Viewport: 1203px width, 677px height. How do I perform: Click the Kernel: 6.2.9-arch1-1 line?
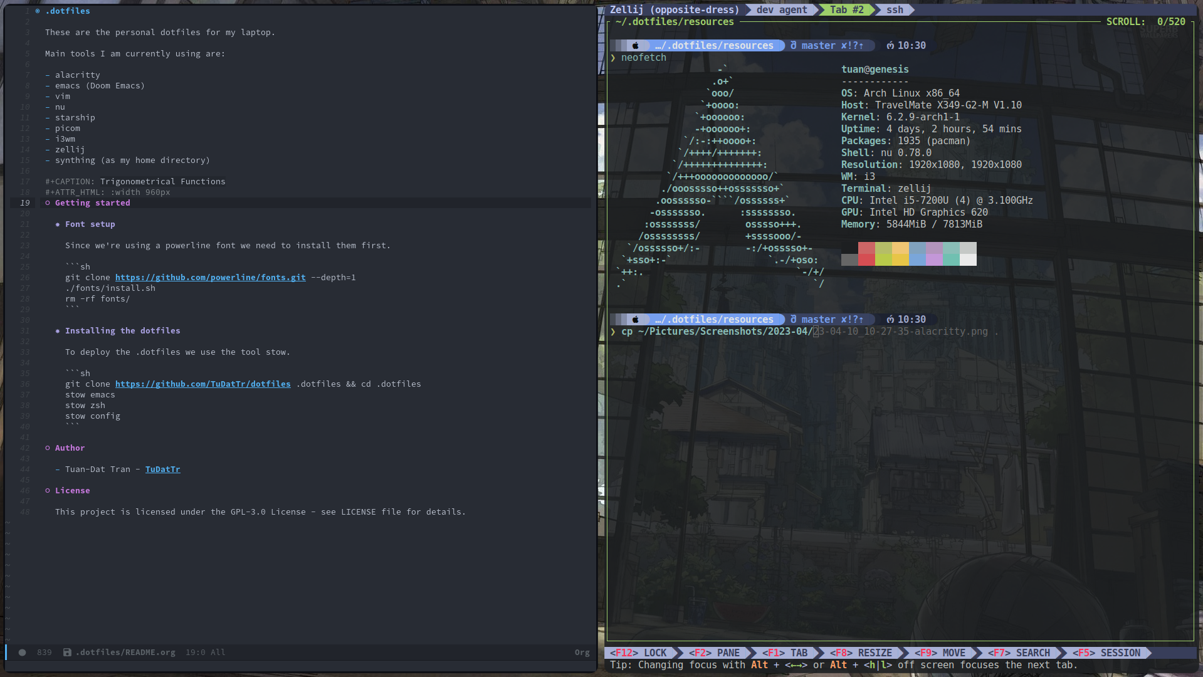coord(900,117)
